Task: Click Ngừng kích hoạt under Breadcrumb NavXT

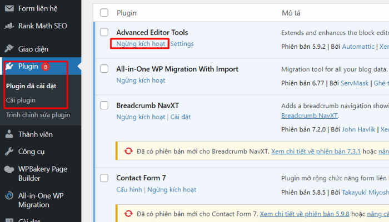Action: [141, 117]
